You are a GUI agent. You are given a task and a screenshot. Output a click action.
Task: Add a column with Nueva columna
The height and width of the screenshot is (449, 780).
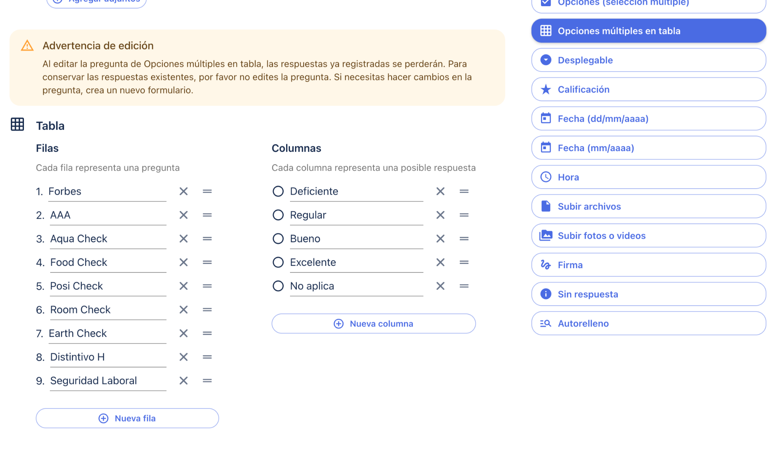373,324
